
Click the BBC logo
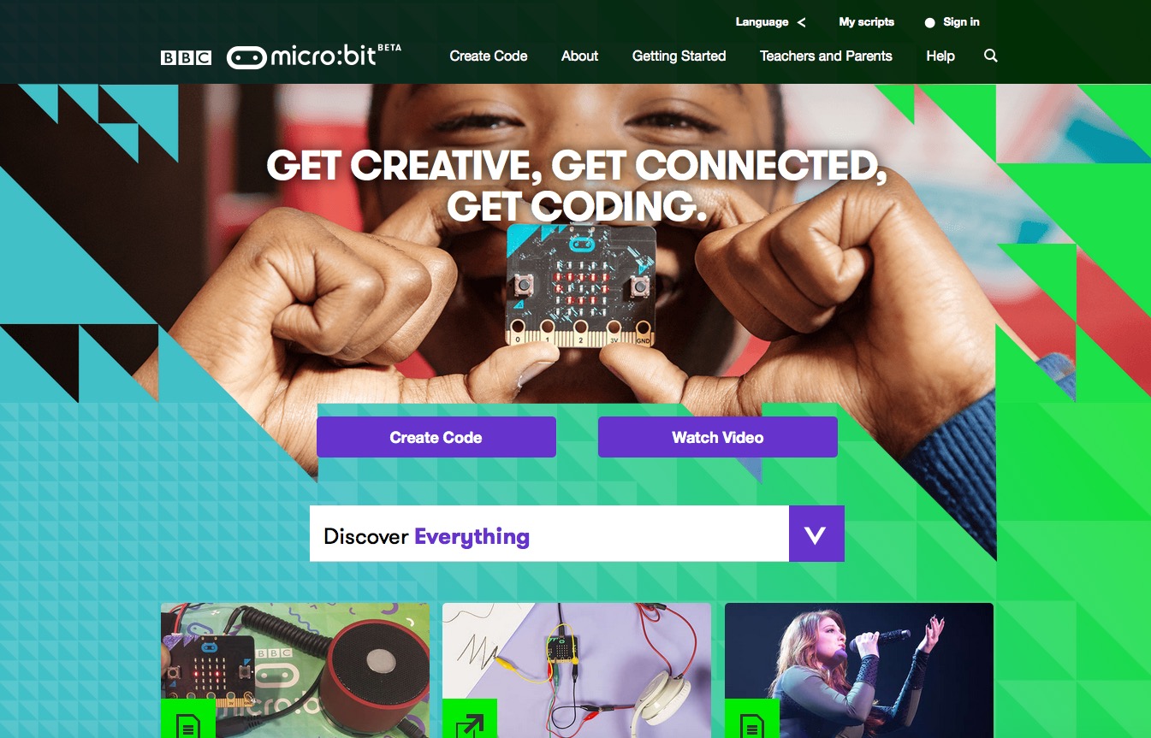186,57
